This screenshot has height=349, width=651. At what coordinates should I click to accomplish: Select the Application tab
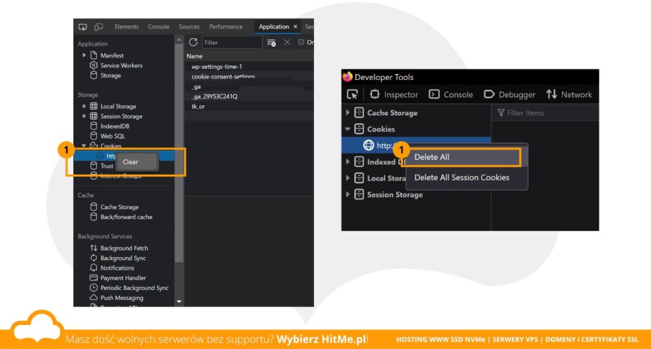coord(273,27)
